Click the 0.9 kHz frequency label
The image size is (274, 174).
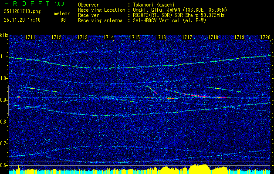4,100
